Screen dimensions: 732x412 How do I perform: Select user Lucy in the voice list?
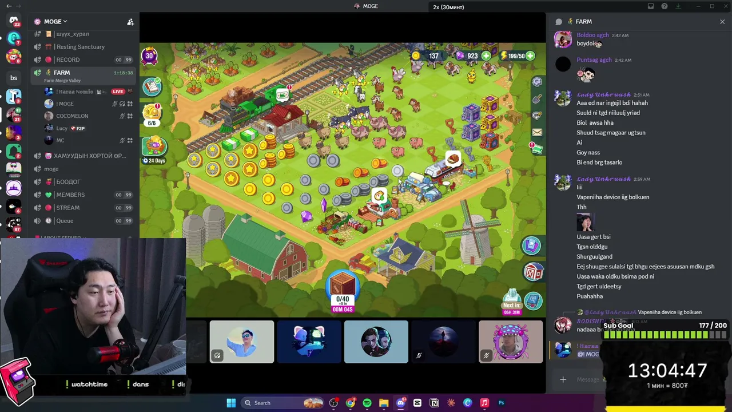pos(89,128)
